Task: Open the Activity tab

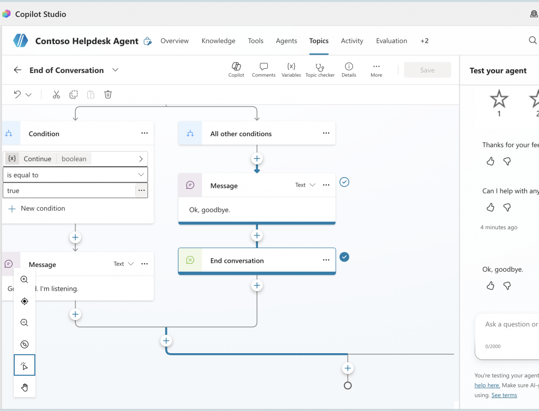Action: [x=352, y=41]
